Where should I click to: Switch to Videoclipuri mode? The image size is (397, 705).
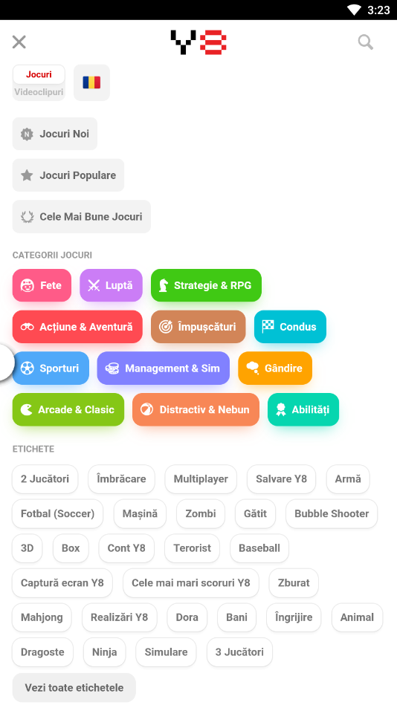click(39, 92)
